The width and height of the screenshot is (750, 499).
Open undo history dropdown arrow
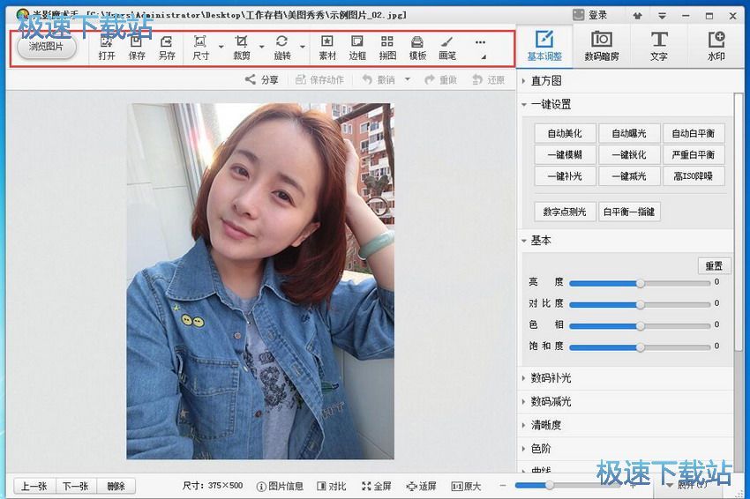[408, 79]
